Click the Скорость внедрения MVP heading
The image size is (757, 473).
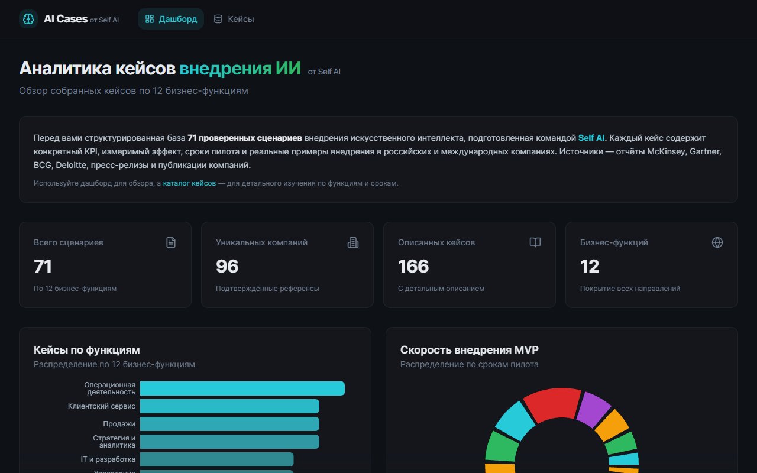tap(470, 350)
